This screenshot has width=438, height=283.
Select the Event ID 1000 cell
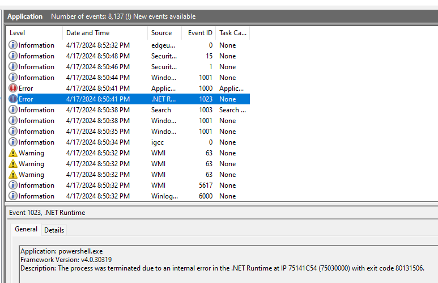[x=206, y=88]
